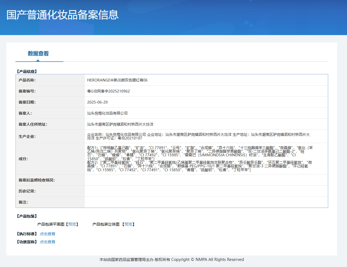347x267 pixels.
Task: Click the 【执行标准】 label
Action: (x=27, y=234)
